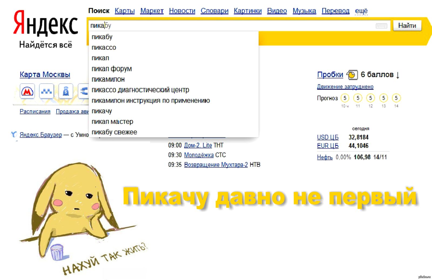Open the Возвращение Мухтара-2 TV listing
This screenshot has width=432, height=280.
click(x=216, y=165)
